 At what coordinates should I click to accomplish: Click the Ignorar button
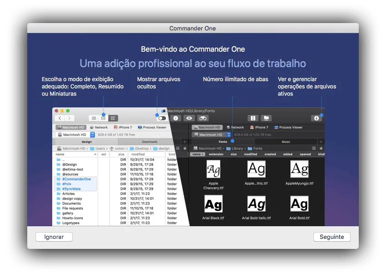pyautogui.click(x=54, y=237)
